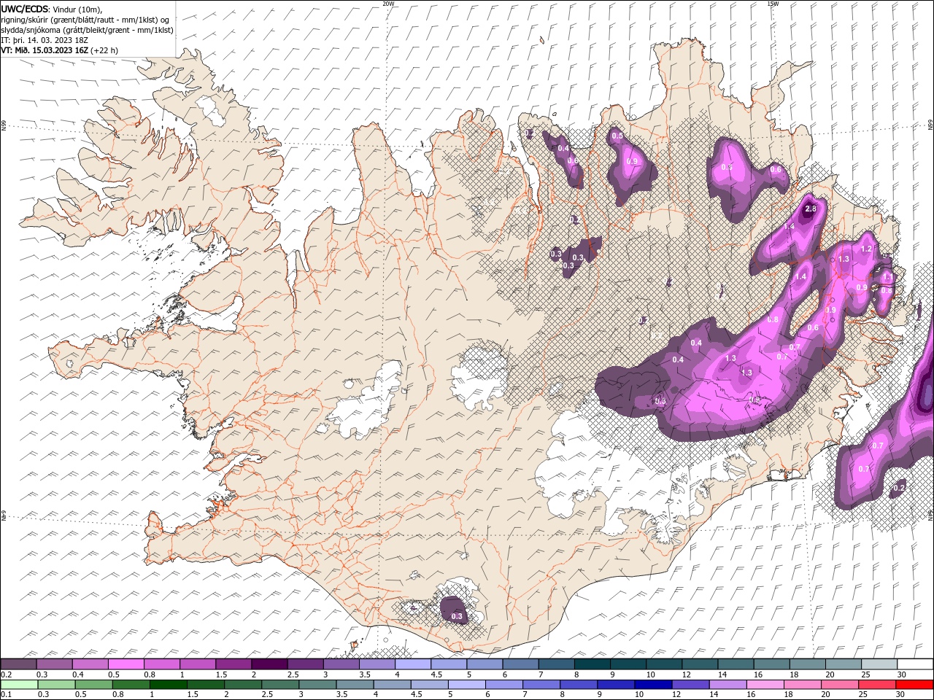Click the '0.8' label on lower scale
Image resolution: width=934 pixels, height=700 pixels.
[118, 695]
